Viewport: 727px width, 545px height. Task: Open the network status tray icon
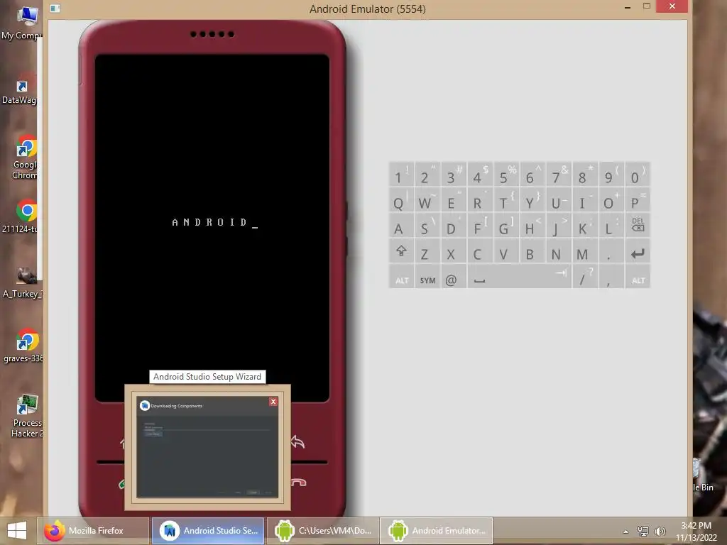tap(643, 531)
